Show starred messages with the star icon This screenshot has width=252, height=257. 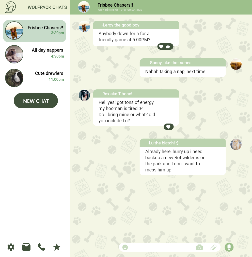click(x=57, y=247)
